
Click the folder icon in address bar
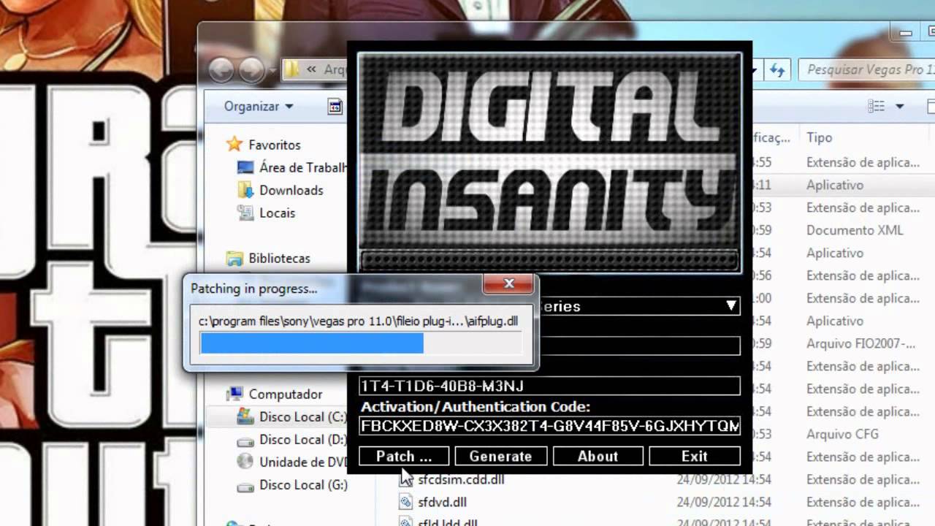pos(292,69)
